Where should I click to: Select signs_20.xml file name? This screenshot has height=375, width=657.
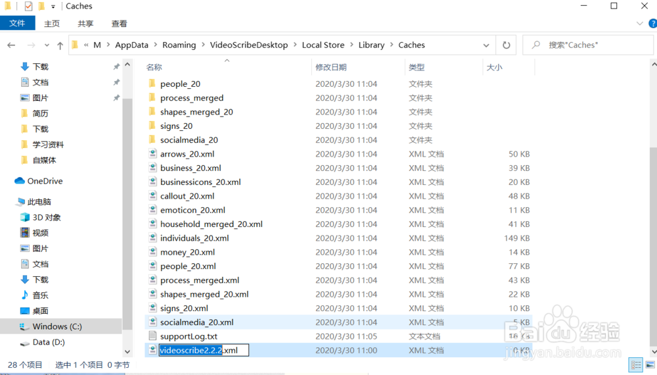(184, 309)
